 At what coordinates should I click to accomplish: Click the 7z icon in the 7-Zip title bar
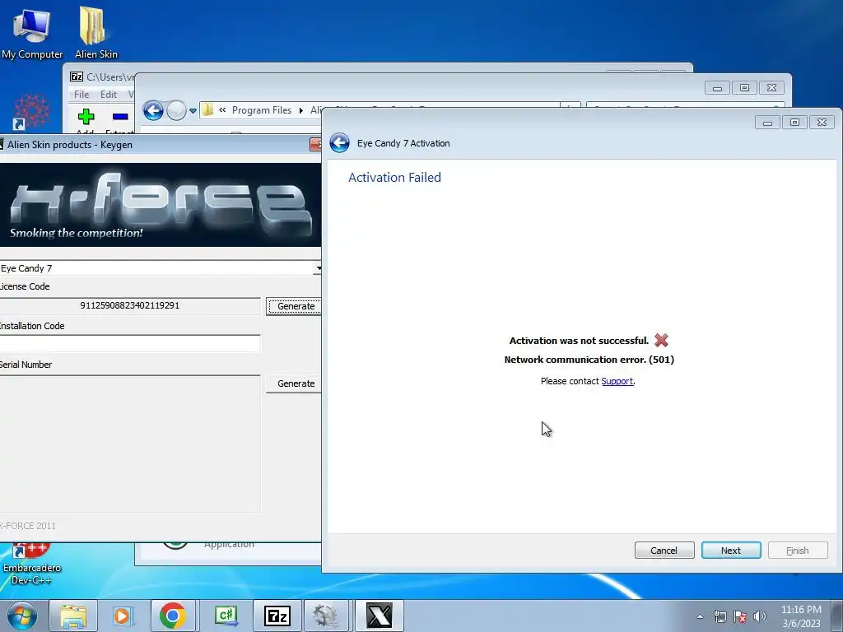(x=77, y=77)
